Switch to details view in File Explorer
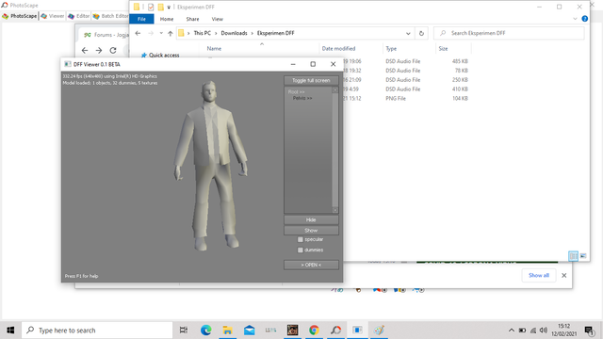The width and height of the screenshot is (603, 339). tap(573, 256)
